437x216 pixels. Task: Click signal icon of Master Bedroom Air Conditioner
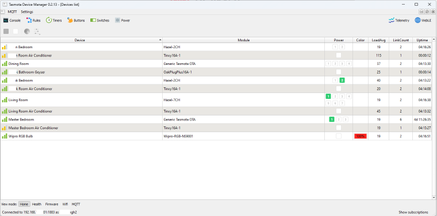coord(5,128)
